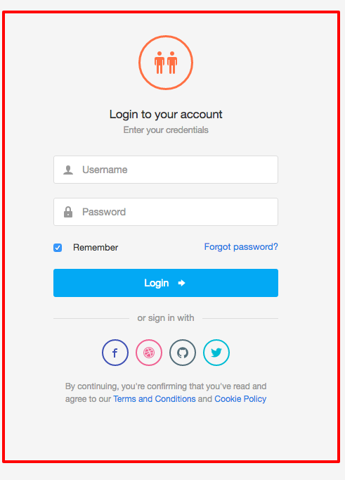Click the 'or sign in with' divider text

166,318
